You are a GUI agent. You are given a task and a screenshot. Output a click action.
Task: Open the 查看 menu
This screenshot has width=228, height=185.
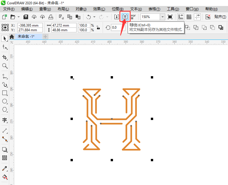[x=45, y=9]
